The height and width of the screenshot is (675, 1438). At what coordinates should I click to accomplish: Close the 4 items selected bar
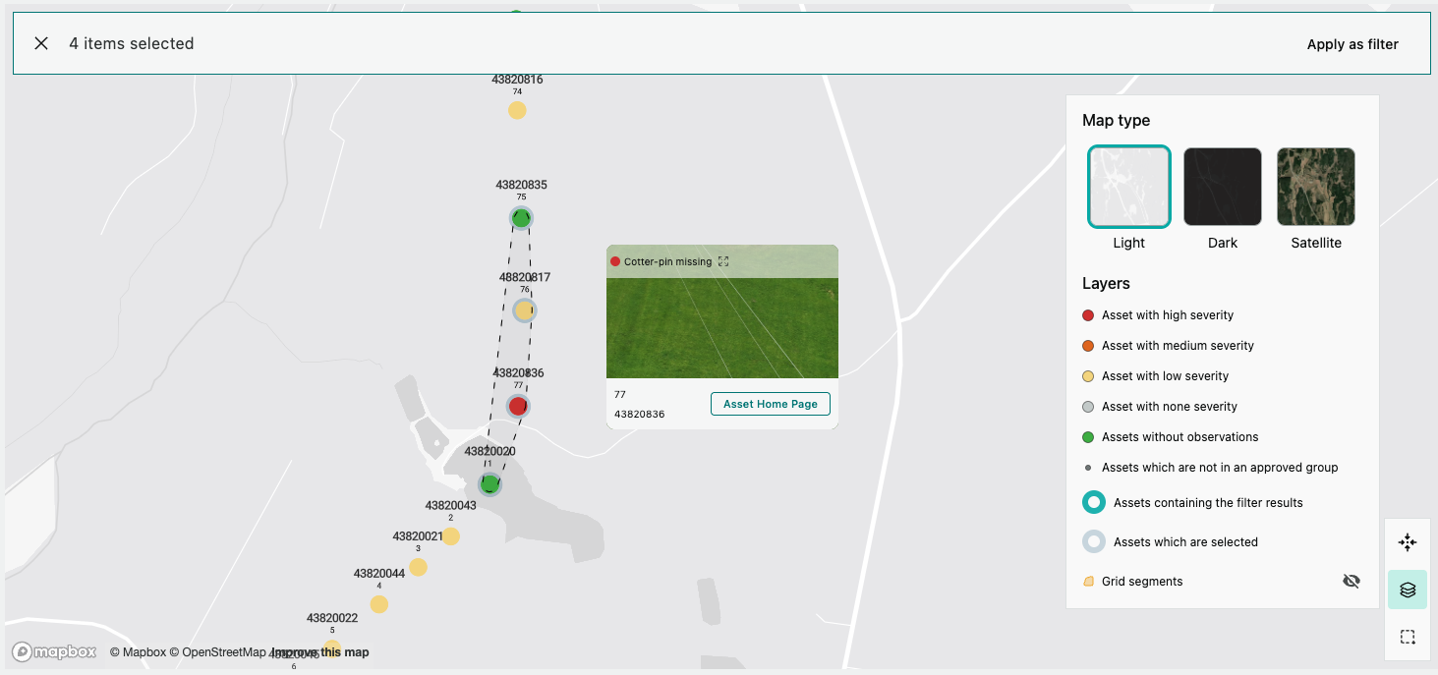[x=41, y=43]
